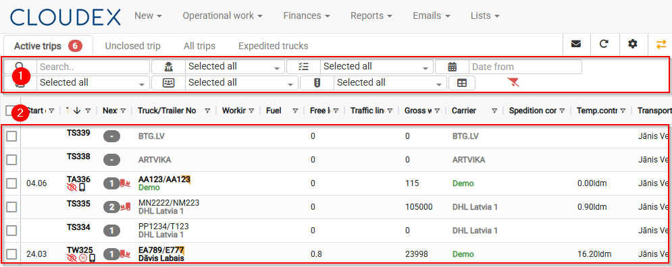Tick the checkbox for trip TS334
672x267 pixels.
tap(11, 231)
